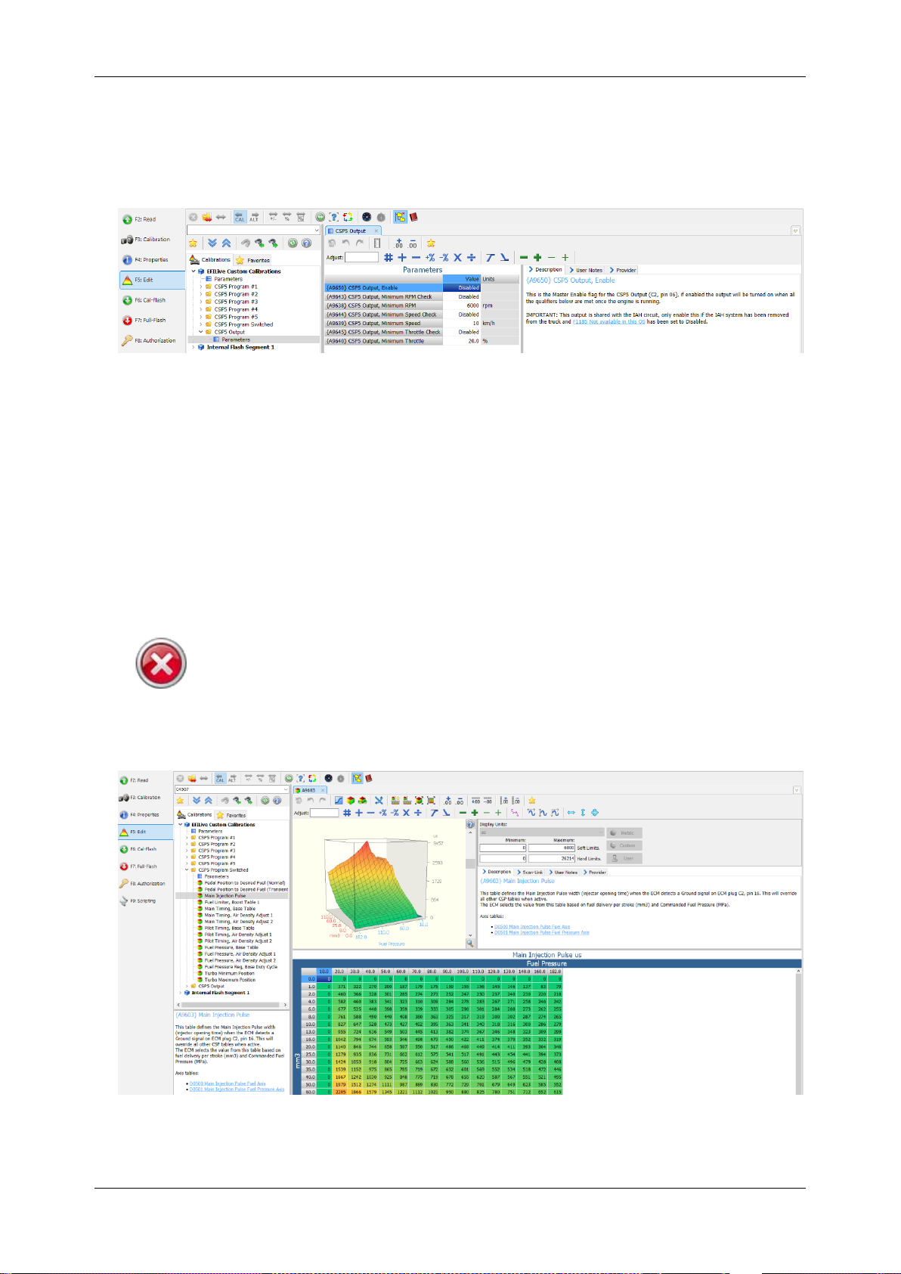Click the # set-value icon in A9603 editor
The image size is (901, 1274).
click(x=347, y=813)
